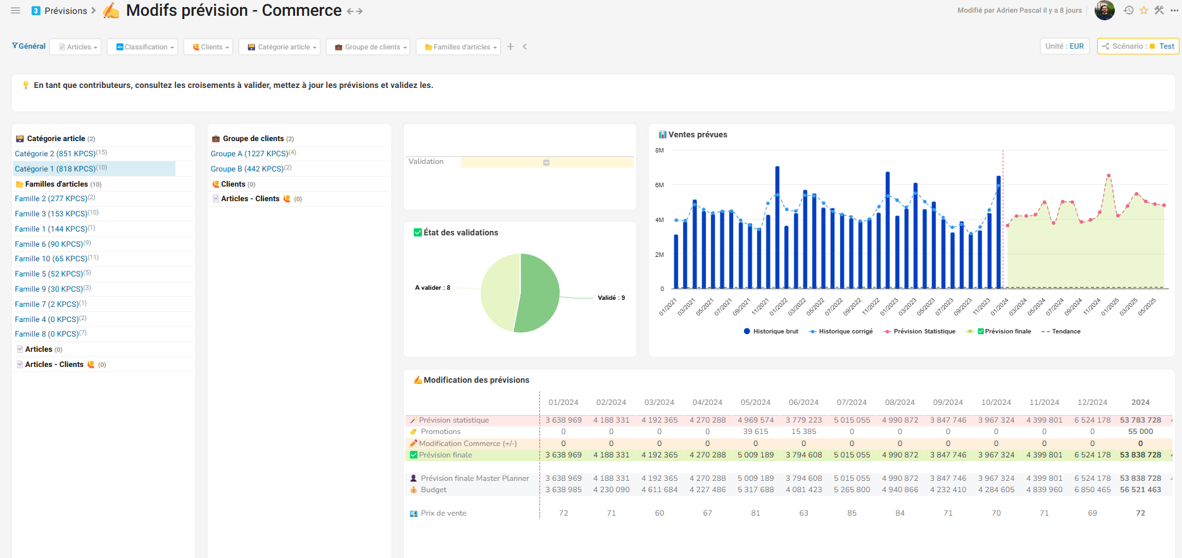Open the hamburger navigation menu
This screenshot has height=558, width=1182.
[x=16, y=11]
